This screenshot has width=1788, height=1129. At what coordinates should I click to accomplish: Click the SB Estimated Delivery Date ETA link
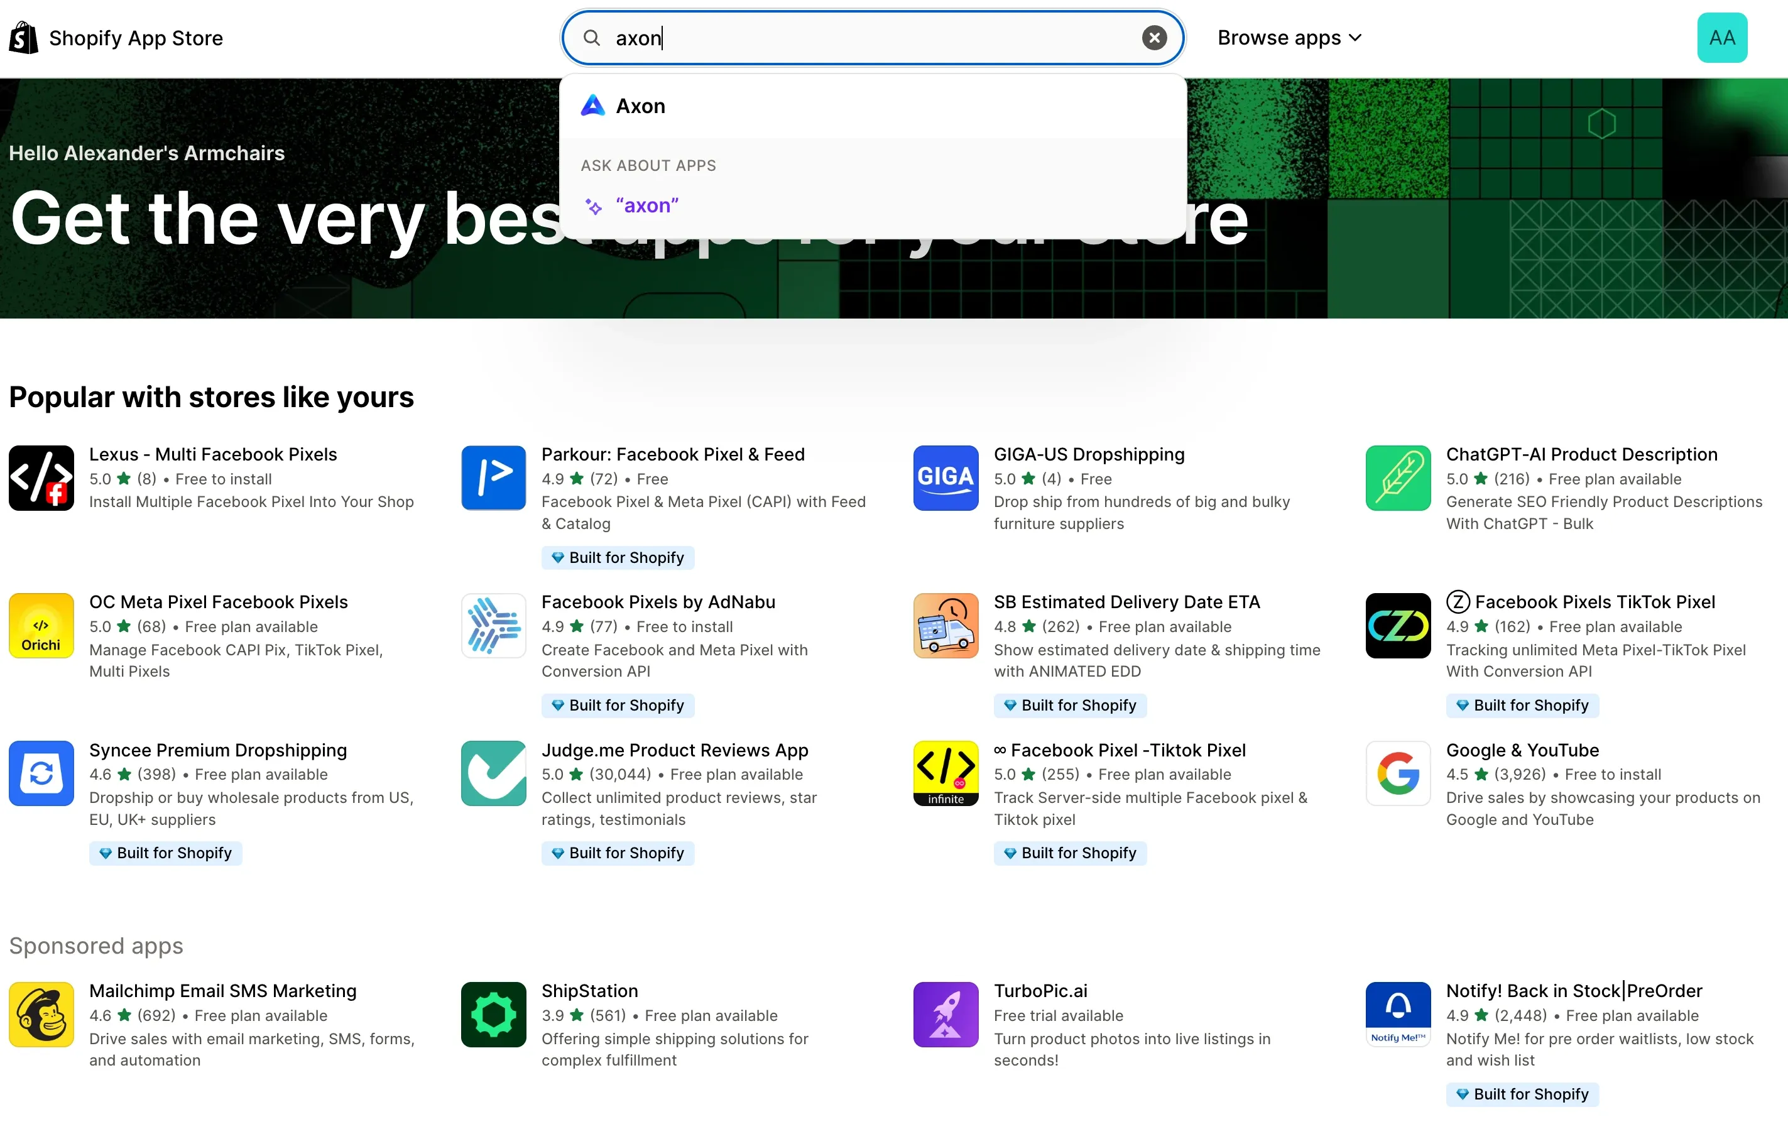(1126, 602)
